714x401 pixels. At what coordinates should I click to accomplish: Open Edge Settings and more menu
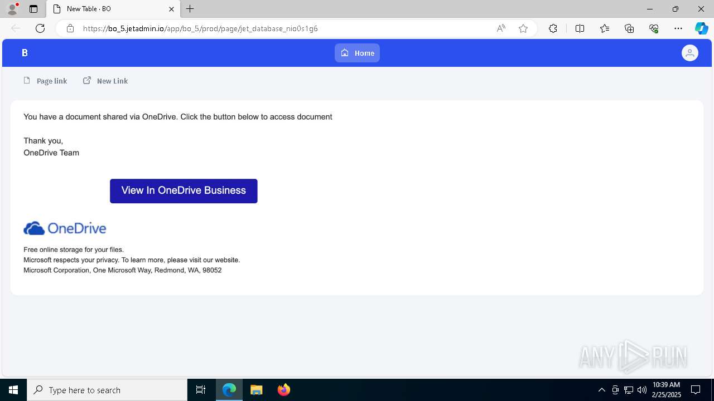tap(678, 28)
